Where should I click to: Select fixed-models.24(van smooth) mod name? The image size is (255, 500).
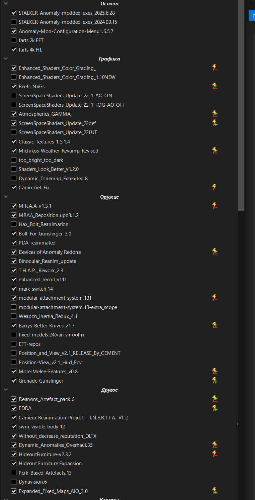coord(51,335)
